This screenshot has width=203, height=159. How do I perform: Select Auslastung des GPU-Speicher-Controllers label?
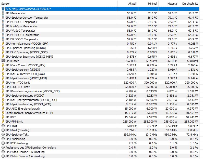click(x=31, y=147)
